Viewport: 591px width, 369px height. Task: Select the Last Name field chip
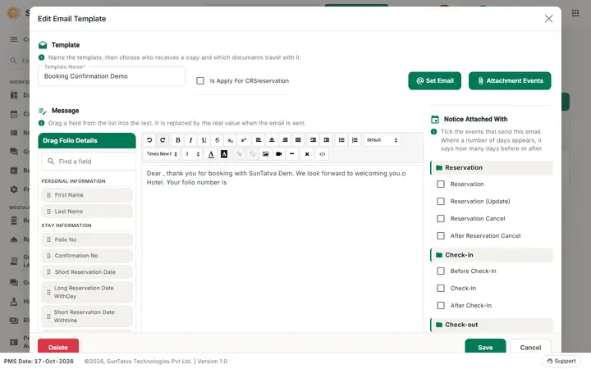point(87,212)
